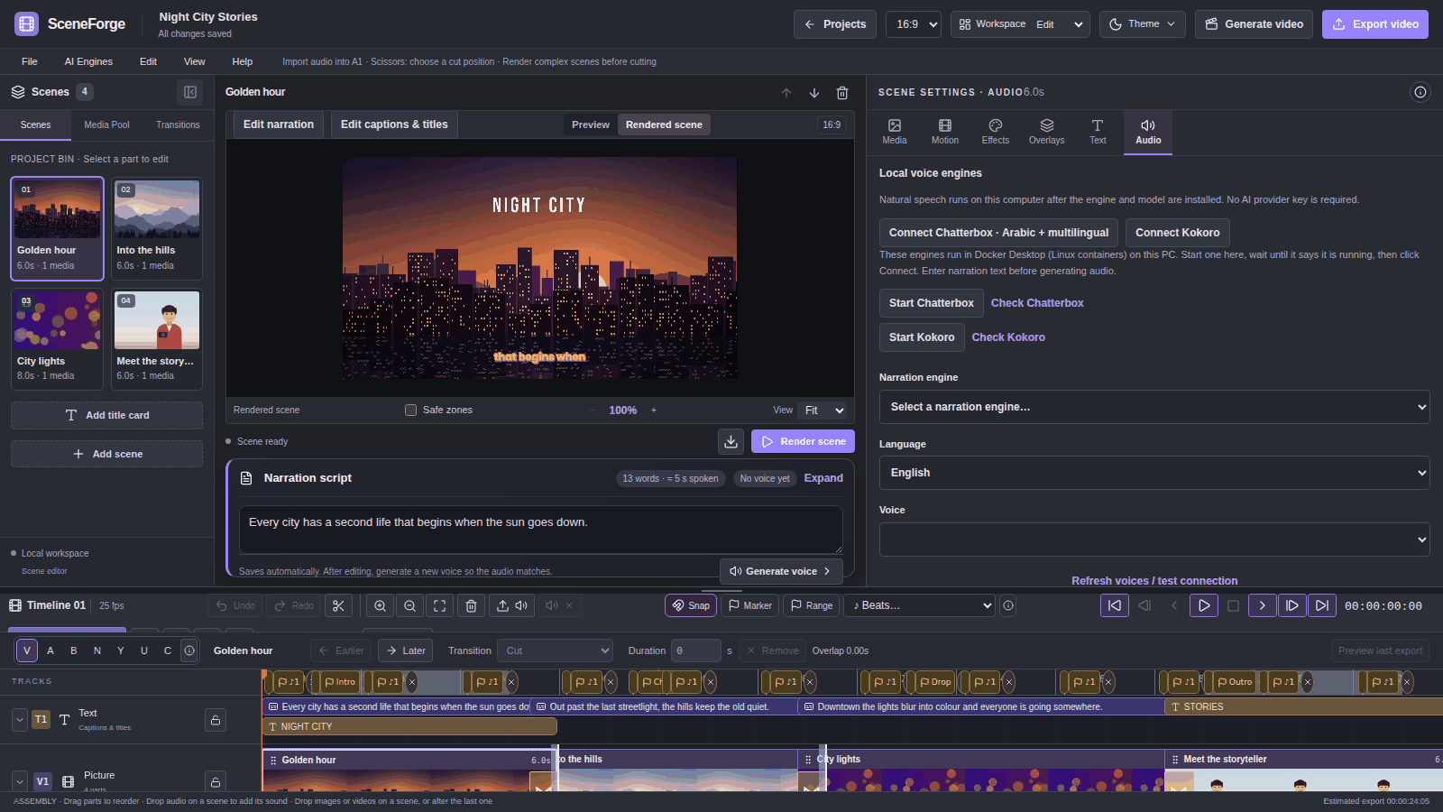The height and width of the screenshot is (812, 1443).
Task: Jump to timeline end
Action: pos(1322,605)
